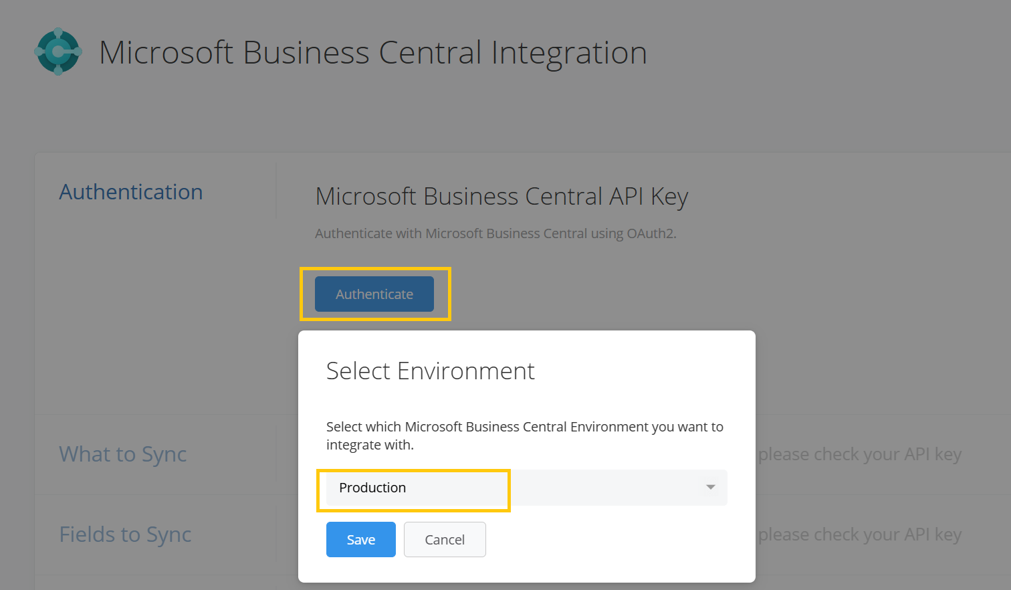Click the Select Environment dialog heading
Screen dimensions: 1011x590
click(x=431, y=371)
